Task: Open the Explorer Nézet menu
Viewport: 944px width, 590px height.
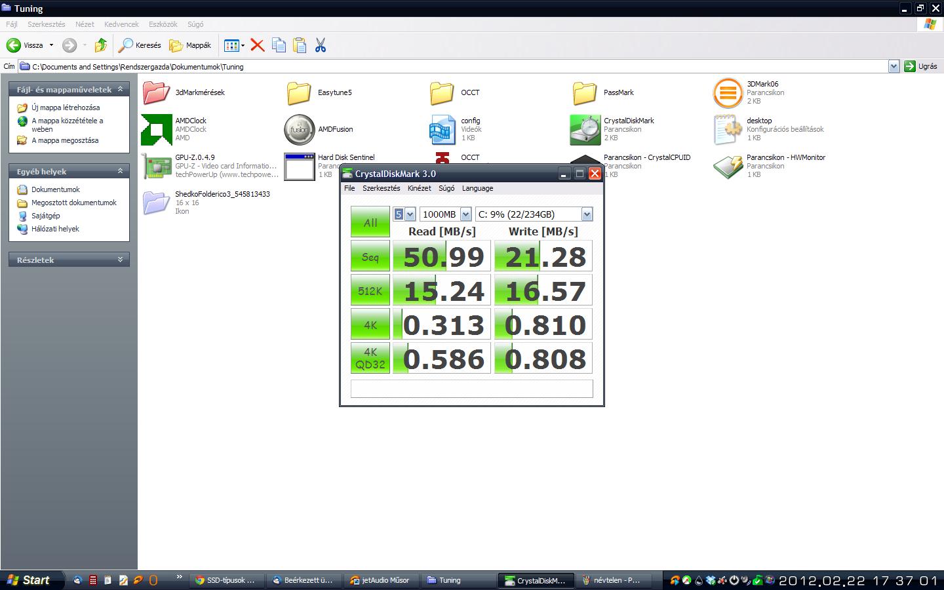Action: point(85,24)
